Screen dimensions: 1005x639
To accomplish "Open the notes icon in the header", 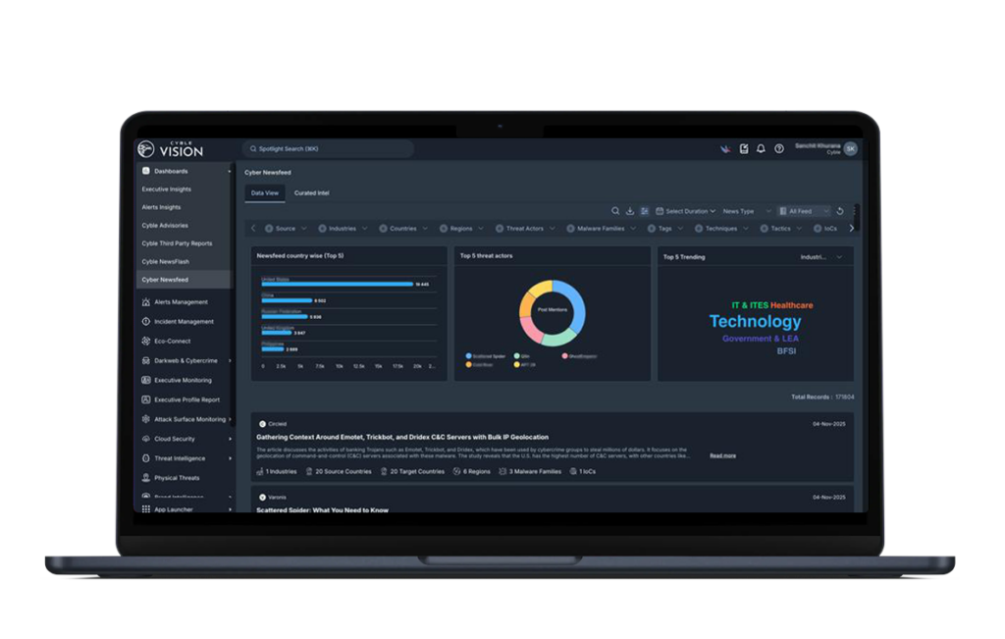I will 744,148.
